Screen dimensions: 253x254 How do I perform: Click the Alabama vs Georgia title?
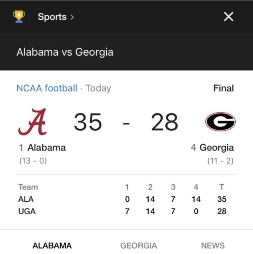[x=65, y=52]
